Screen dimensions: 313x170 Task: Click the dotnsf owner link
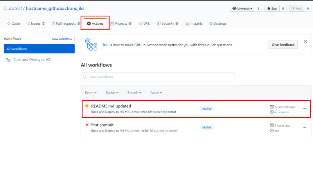pos(15,8)
